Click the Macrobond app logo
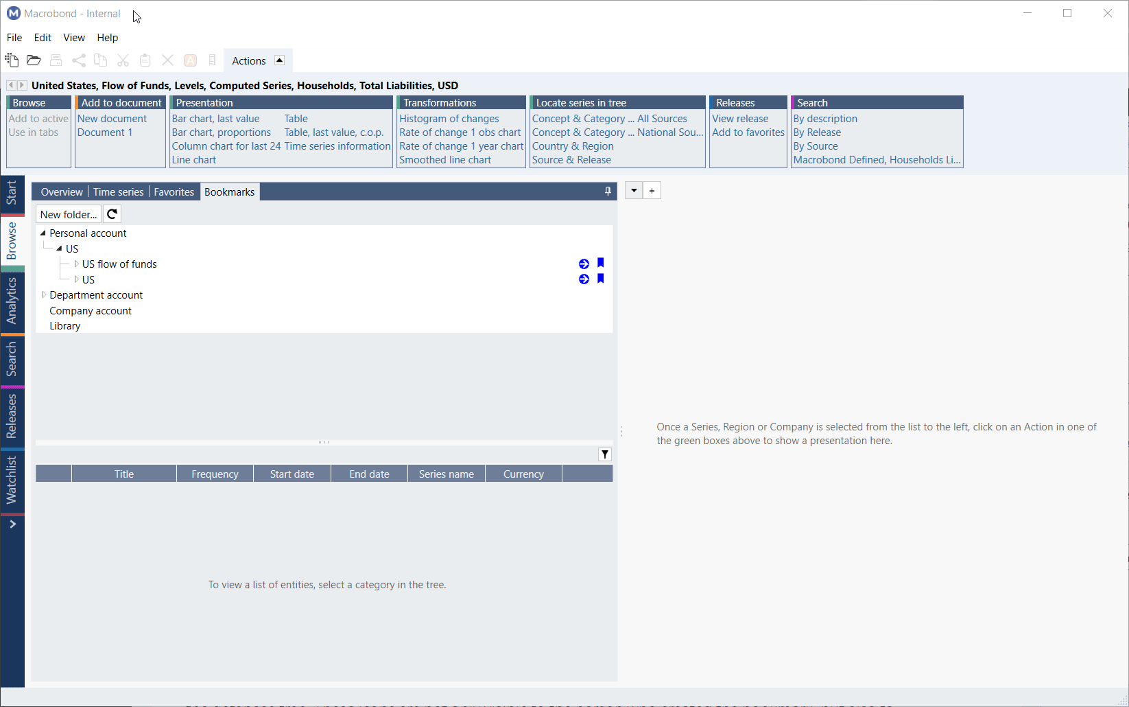This screenshot has width=1129, height=707. 13,13
